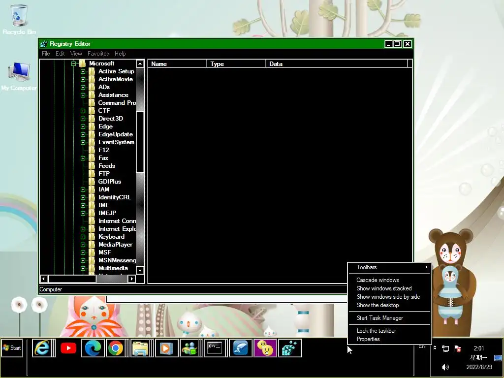Collapse the Microsoft registry key
The width and height of the screenshot is (504, 378).
[x=74, y=63]
